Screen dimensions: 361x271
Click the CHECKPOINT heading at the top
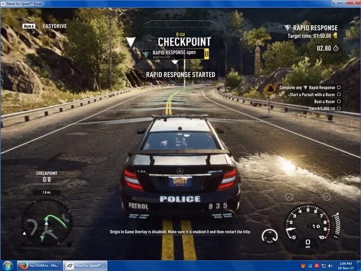[184, 42]
